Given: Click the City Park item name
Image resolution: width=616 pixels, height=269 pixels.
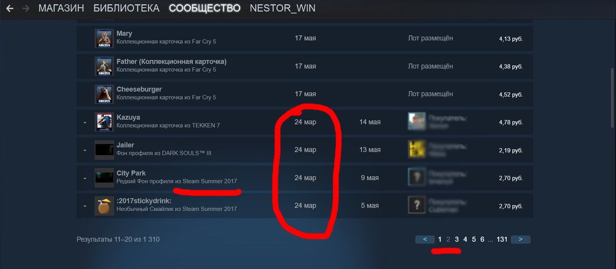Looking at the screenshot, I should [131, 173].
